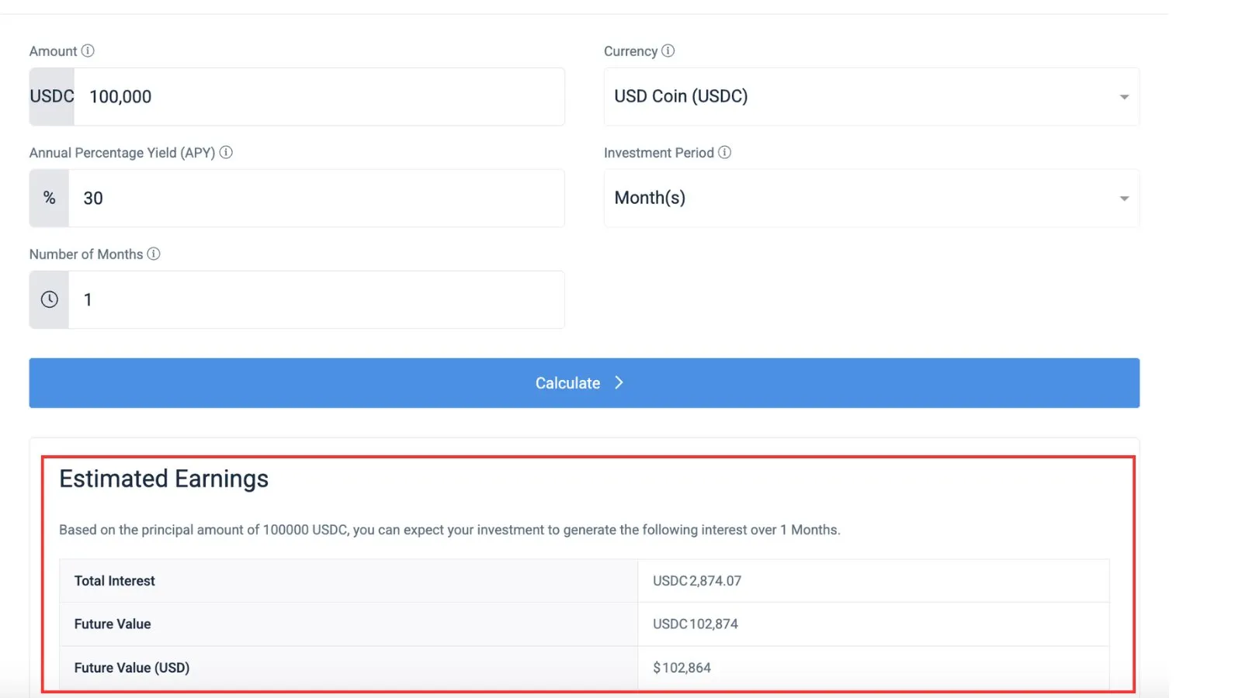Click the APY input field showing 30
The width and height of the screenshot is (1242, 698).
pyautogui.click(x=317, y=198)
